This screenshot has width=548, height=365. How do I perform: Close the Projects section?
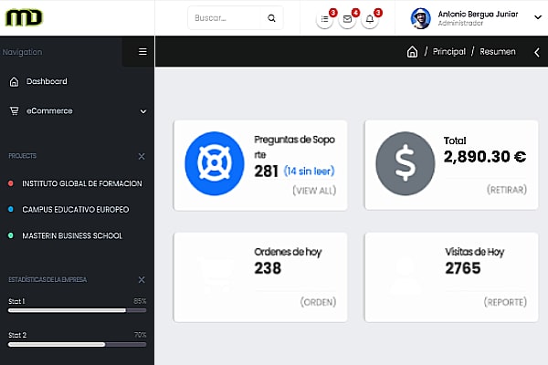click(141, 157)
